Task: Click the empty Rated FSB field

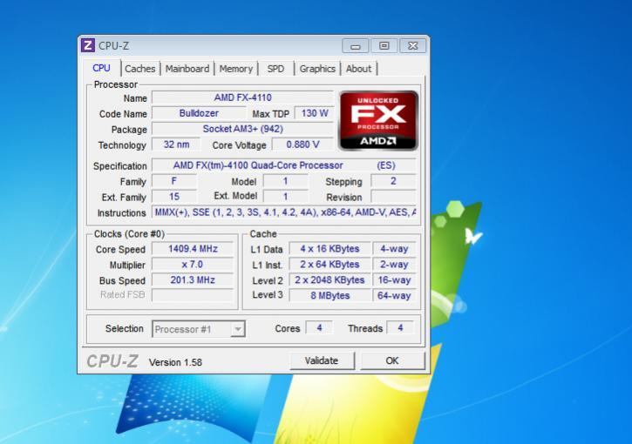Action: [193, 295]
